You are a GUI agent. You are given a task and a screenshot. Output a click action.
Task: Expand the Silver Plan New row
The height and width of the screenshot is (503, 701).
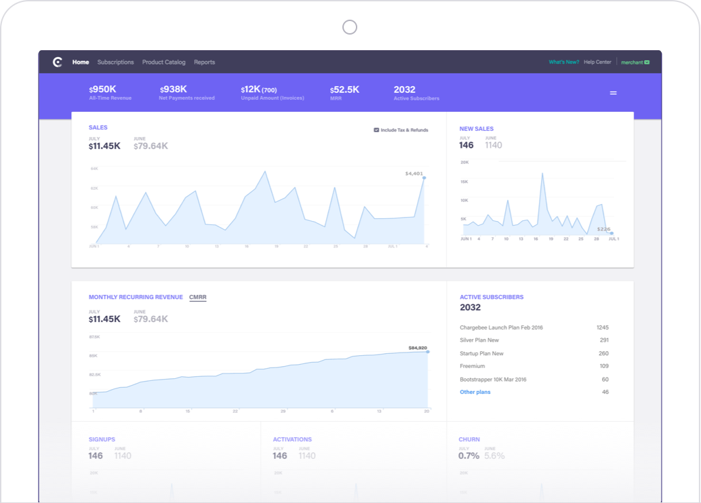point(479,340)
